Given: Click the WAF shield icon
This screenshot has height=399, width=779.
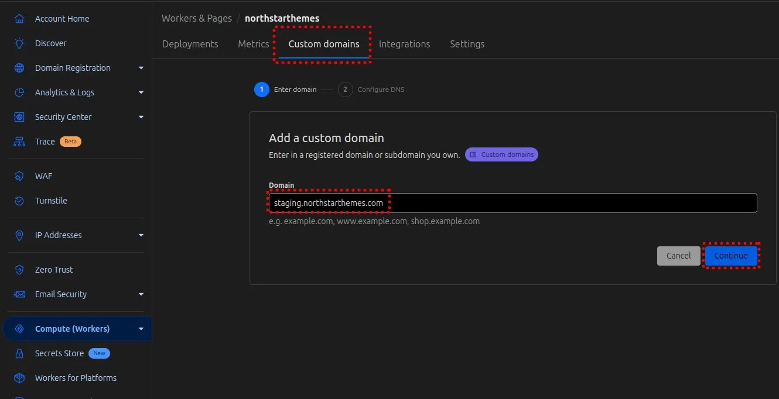Looking at the screenshot, I should tap(19, 176).
